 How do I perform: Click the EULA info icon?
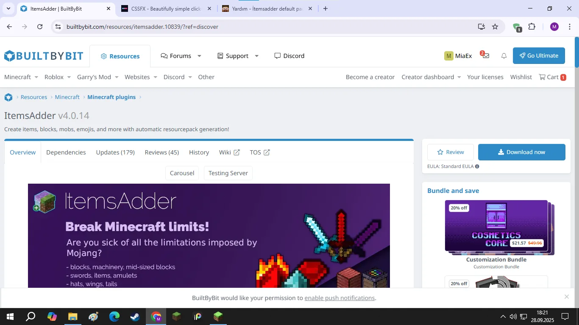(x=477, y=166)
